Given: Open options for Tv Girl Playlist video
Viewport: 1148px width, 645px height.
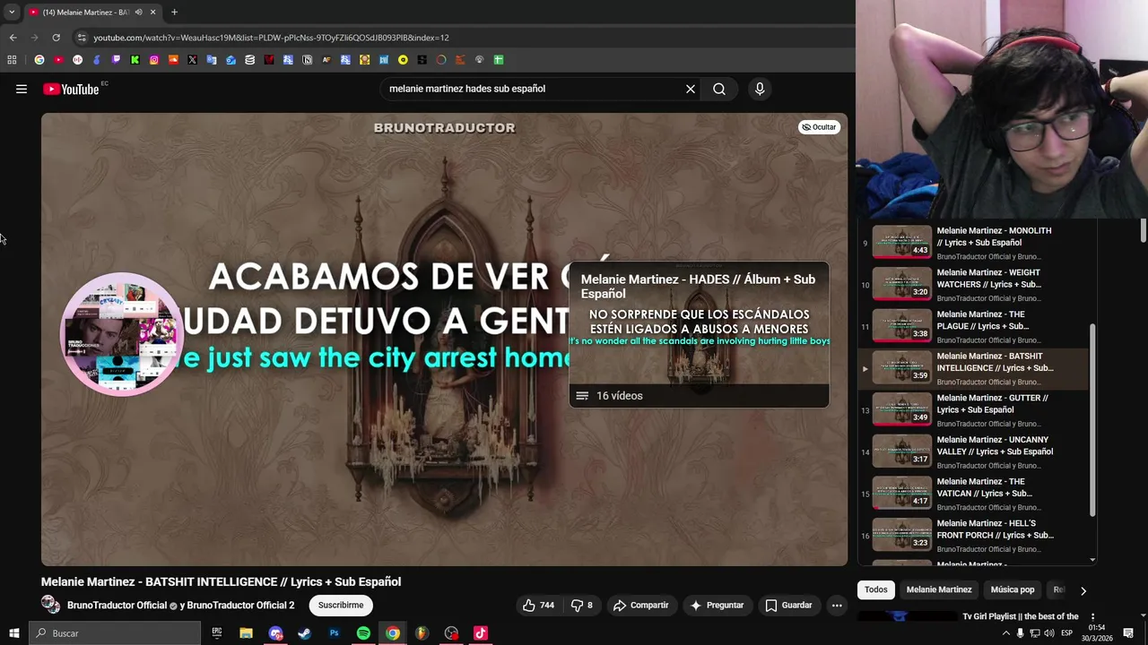Looking at the screenshot, I should 1092,617.
